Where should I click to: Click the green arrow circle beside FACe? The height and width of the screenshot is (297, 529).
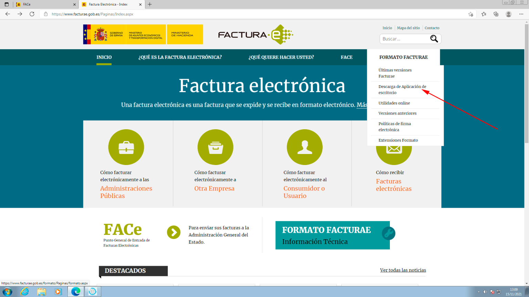(174, 232)
